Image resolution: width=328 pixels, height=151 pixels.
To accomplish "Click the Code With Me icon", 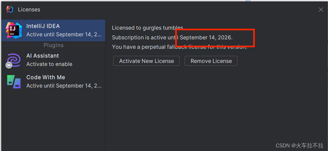I will coord(14,81).
